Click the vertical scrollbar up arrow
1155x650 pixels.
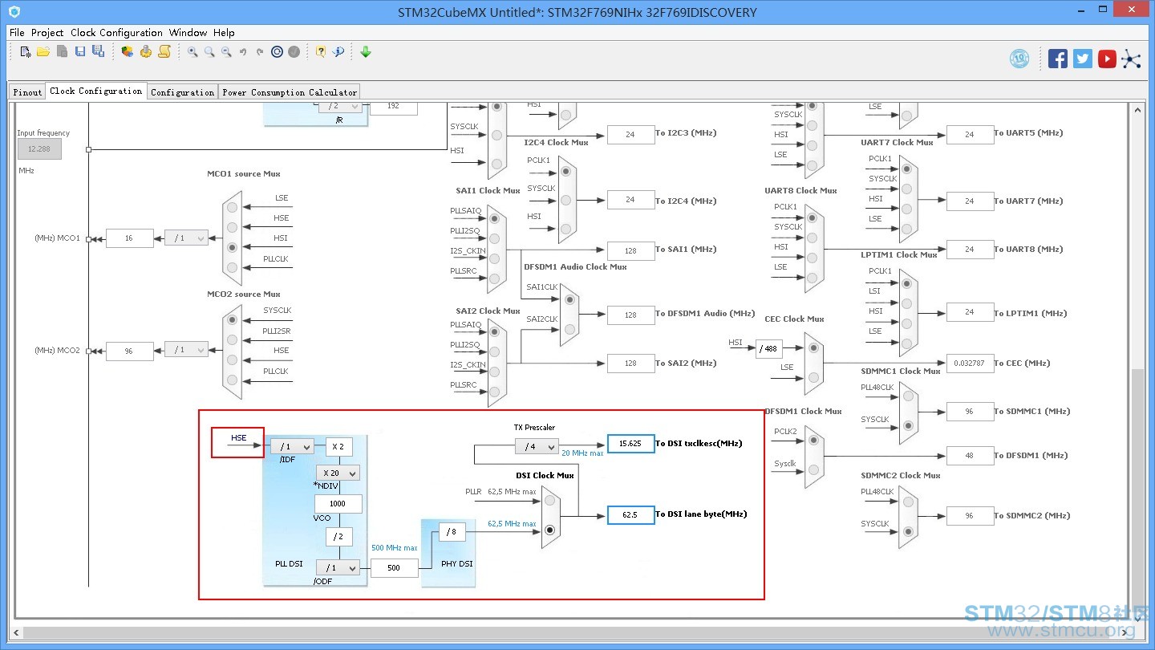1139,109
